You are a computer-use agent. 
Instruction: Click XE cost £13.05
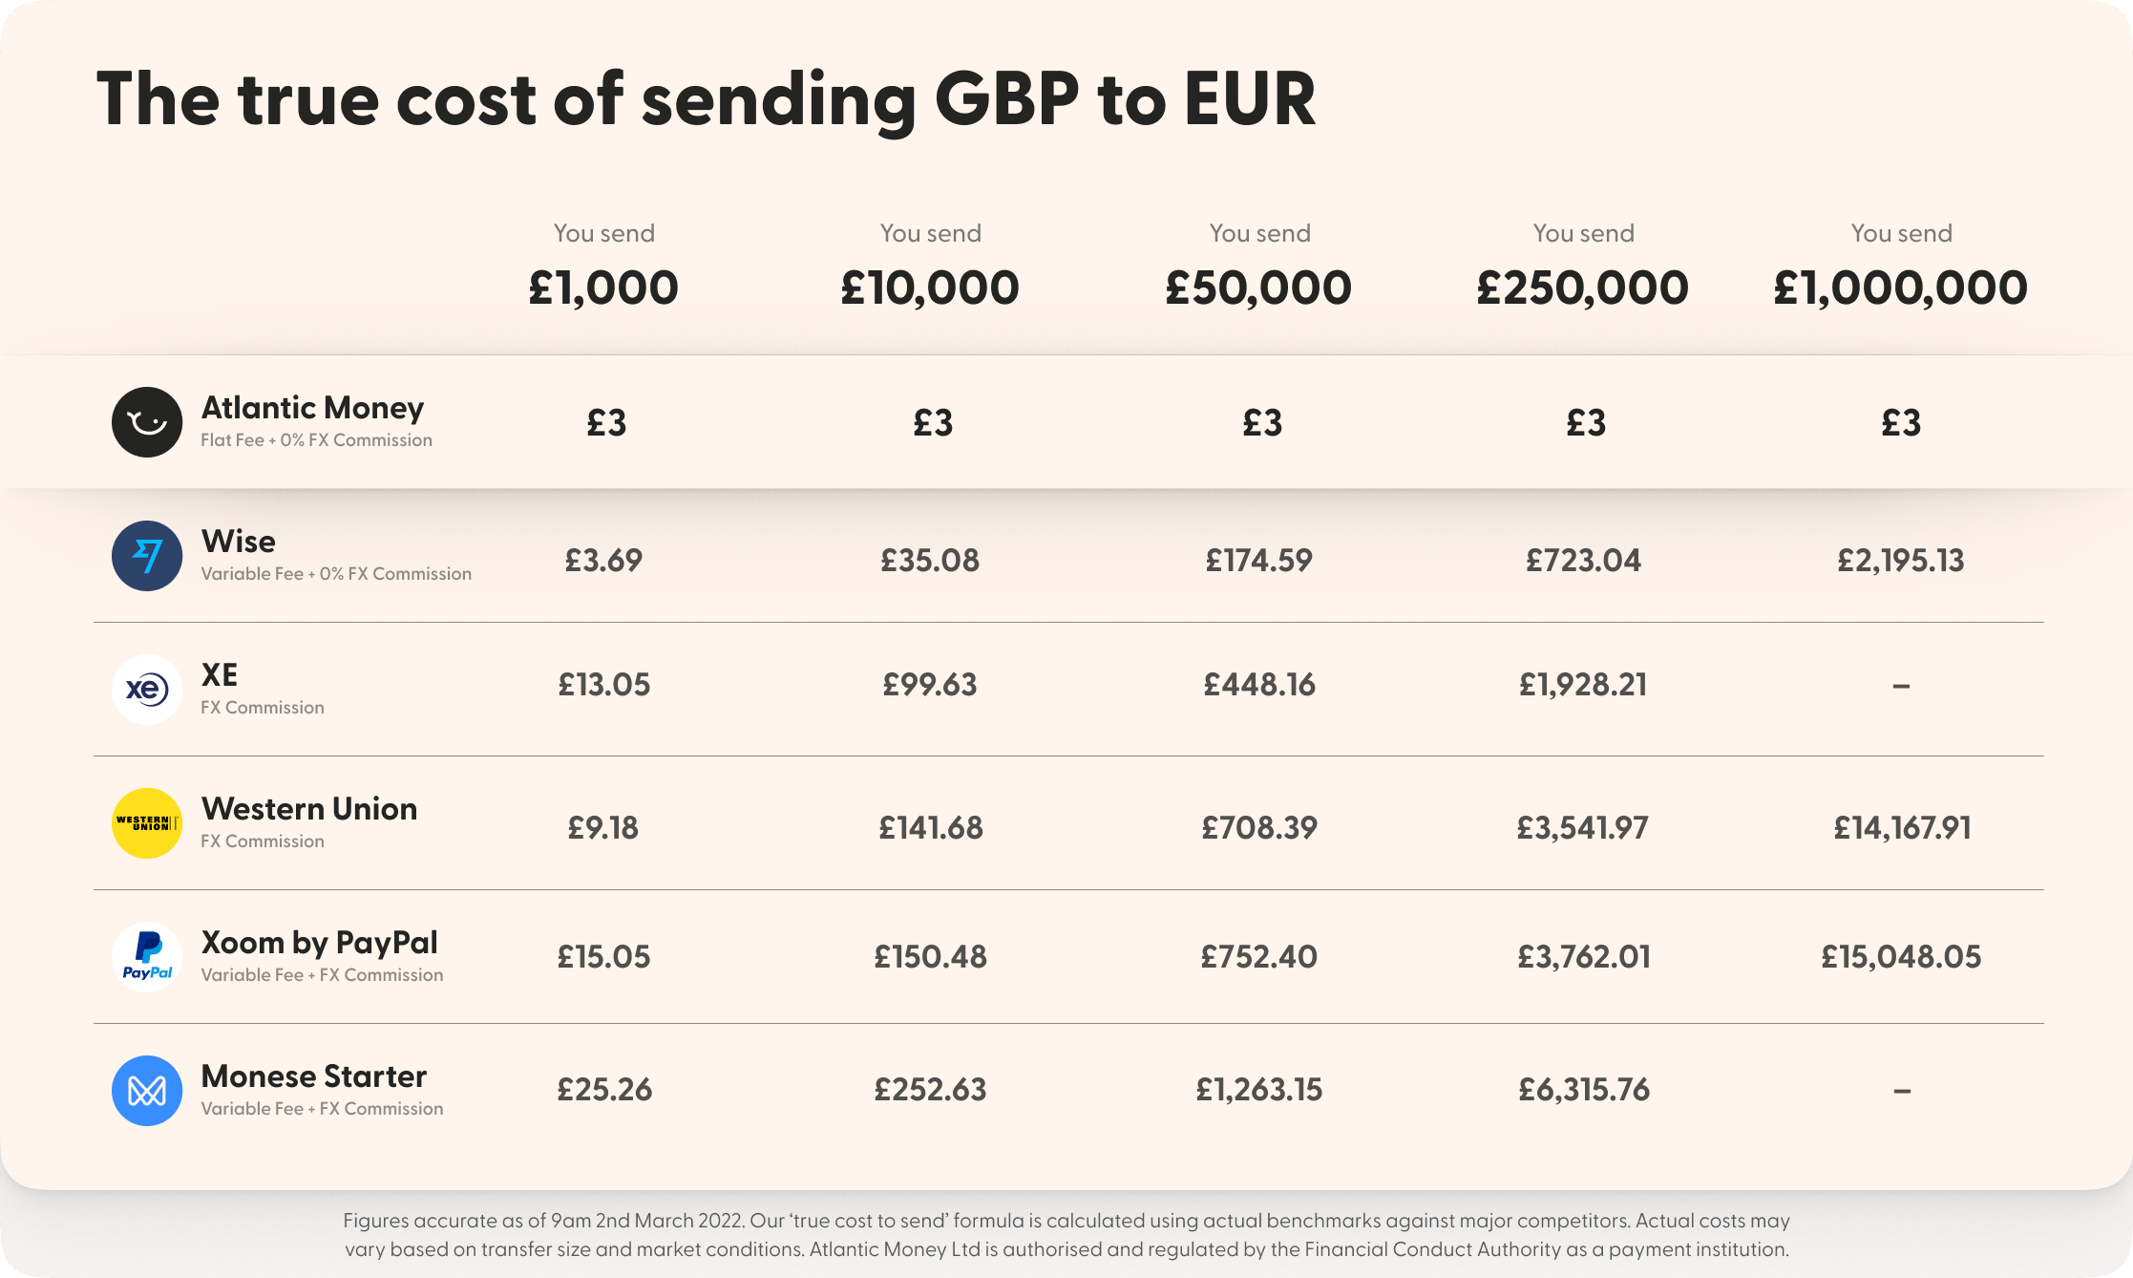point(603,684)
